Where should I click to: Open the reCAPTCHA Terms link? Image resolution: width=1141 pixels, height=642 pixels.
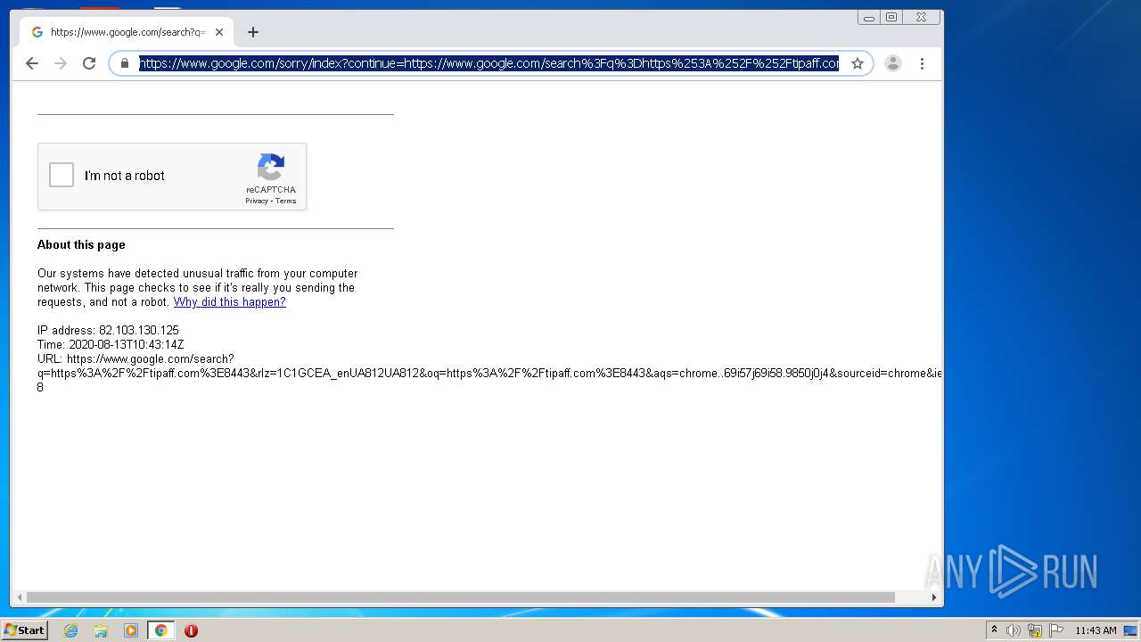285,201
